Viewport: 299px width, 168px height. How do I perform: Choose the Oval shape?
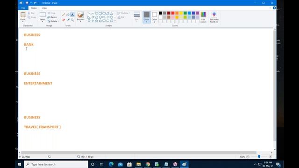pyautogui.click(x=97, y=14)
